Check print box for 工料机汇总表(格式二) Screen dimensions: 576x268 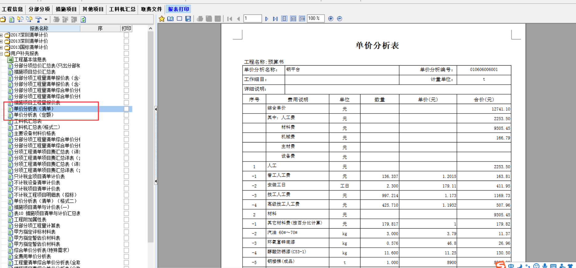pos(126,127)
